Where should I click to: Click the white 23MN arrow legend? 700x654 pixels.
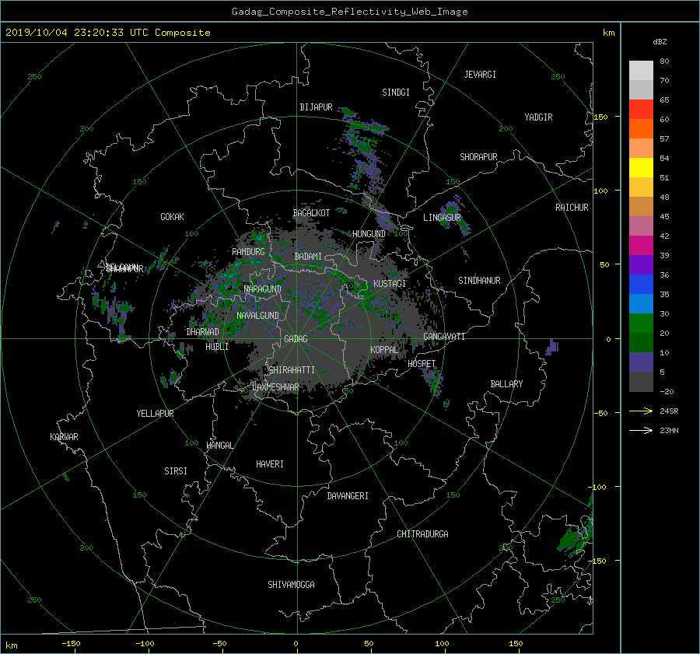click(641, 430)
